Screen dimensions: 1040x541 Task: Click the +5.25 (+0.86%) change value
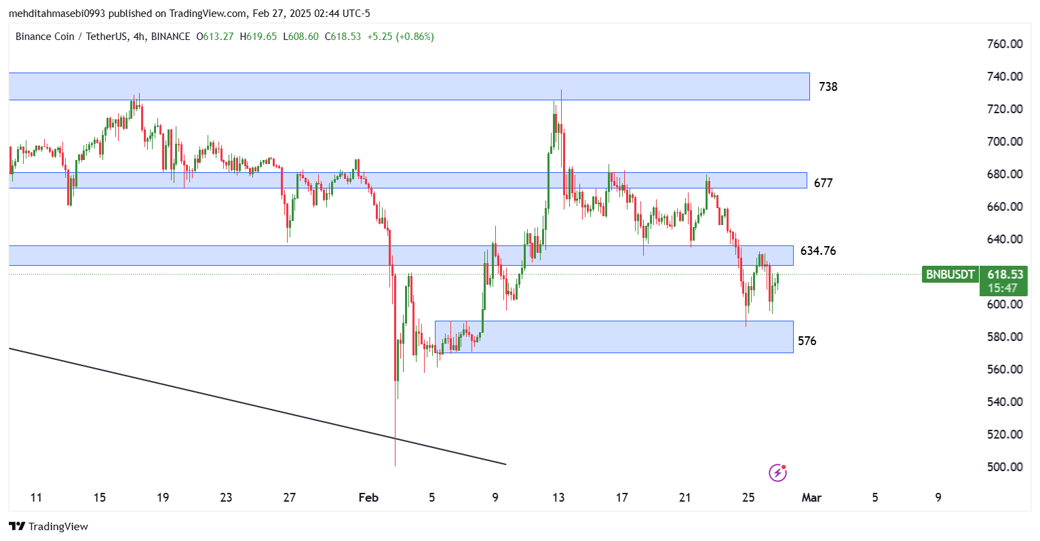pos(400,37)
